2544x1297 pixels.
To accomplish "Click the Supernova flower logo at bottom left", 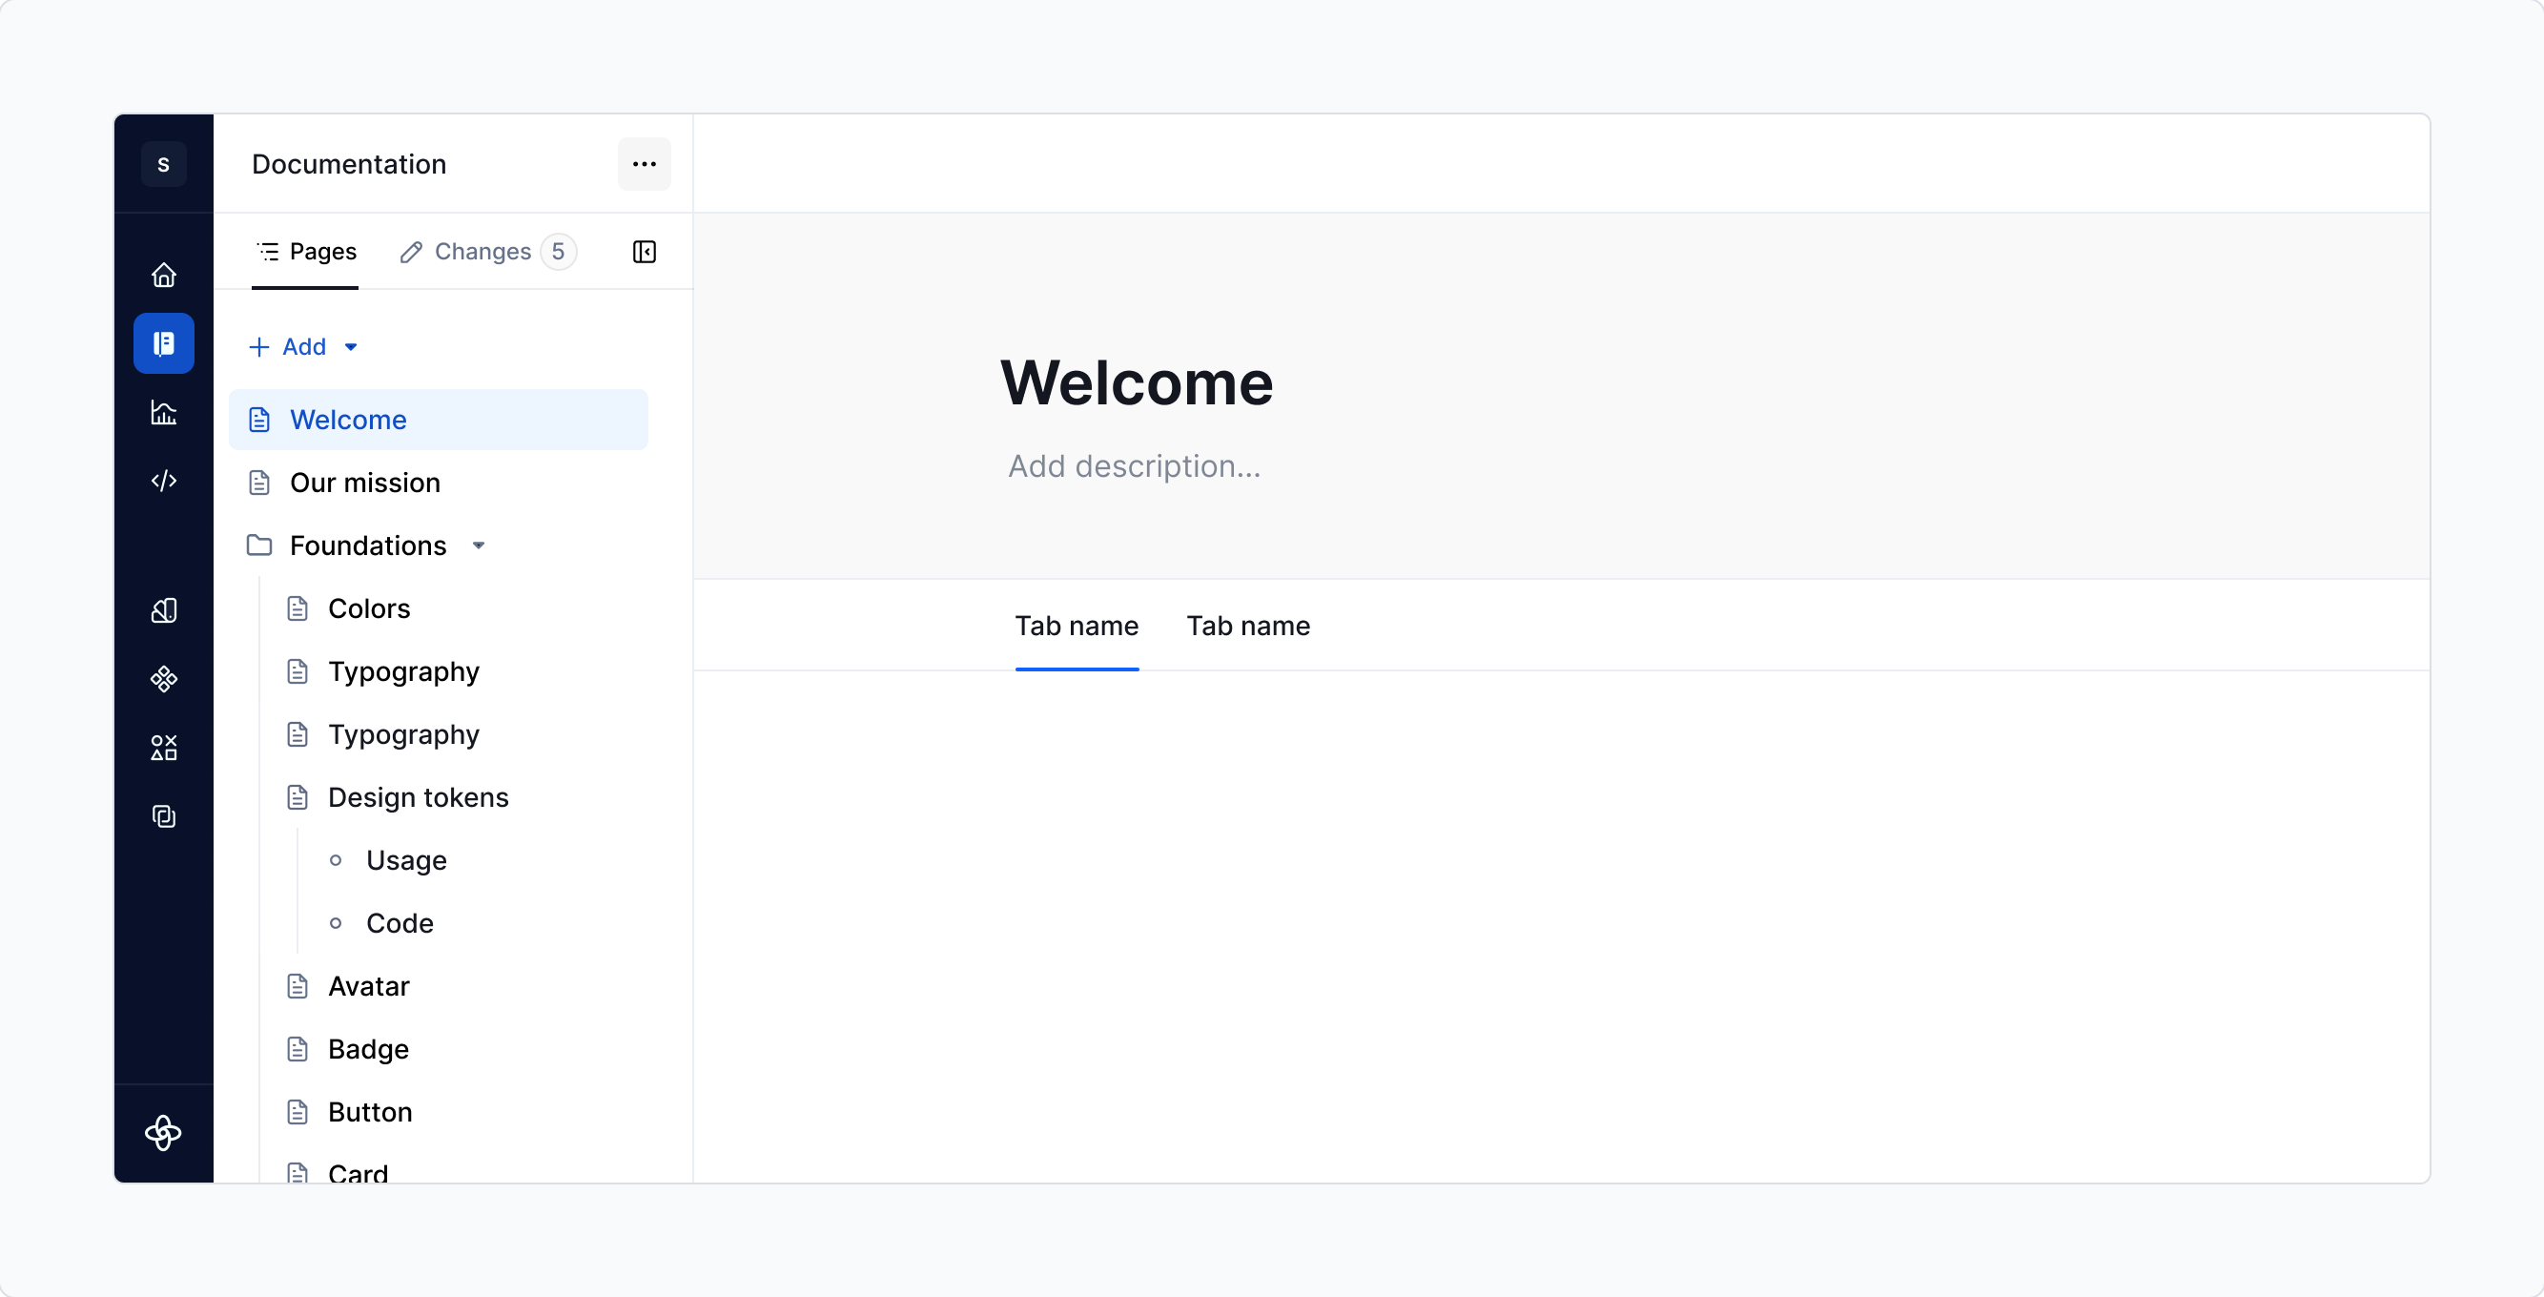I will tap(163, 1133).
